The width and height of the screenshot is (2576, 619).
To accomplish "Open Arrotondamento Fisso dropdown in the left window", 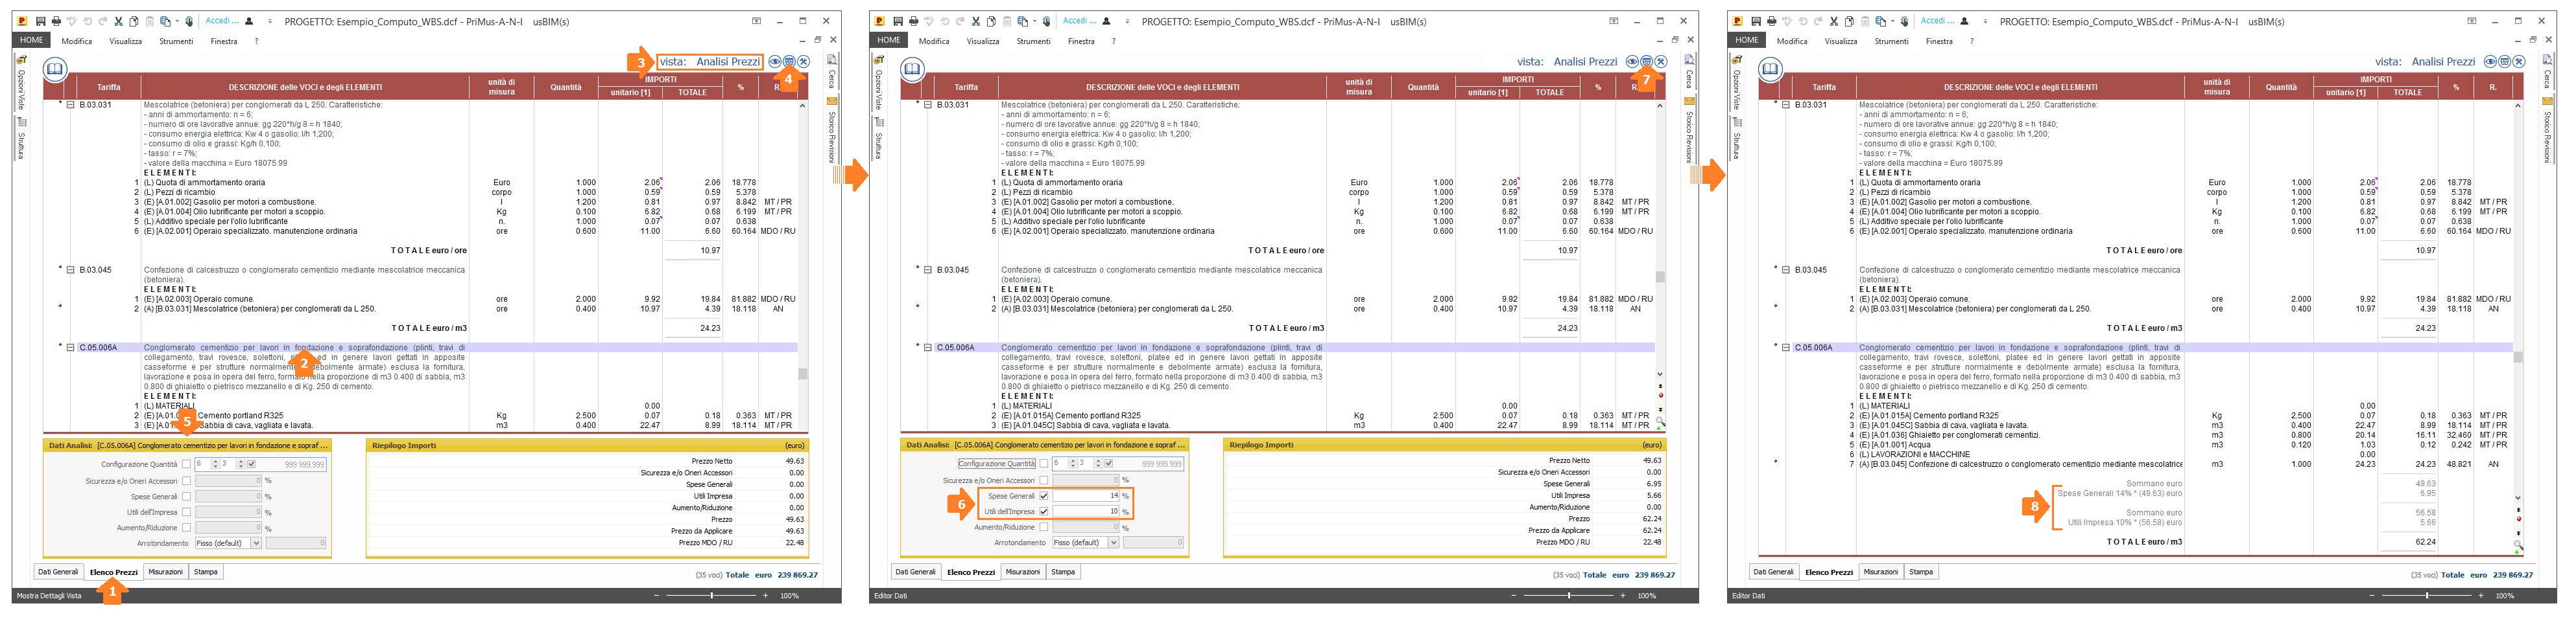I will click(x=256, y=543).
